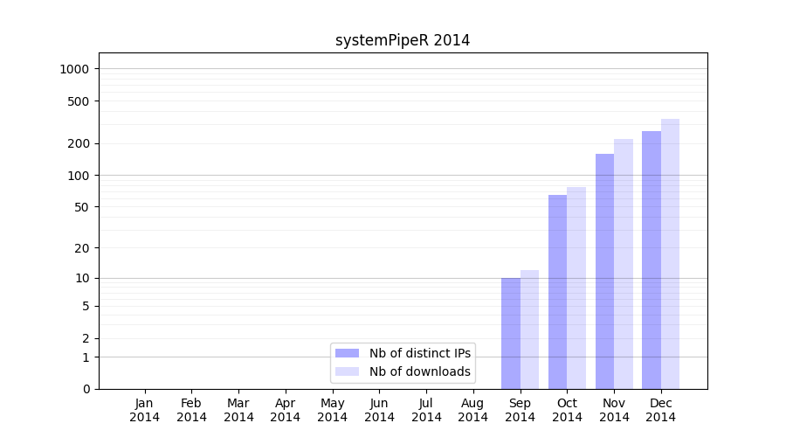This screenshot has width=786, height=437.
Task: Click the Dec 2014 downloads bar
Action: tap(670, 253)
